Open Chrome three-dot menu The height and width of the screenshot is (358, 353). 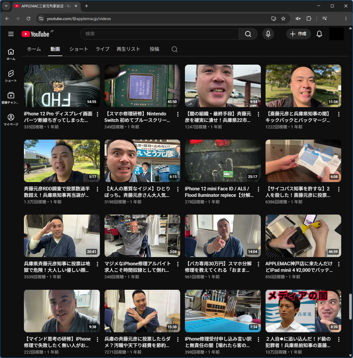(346, 19)
